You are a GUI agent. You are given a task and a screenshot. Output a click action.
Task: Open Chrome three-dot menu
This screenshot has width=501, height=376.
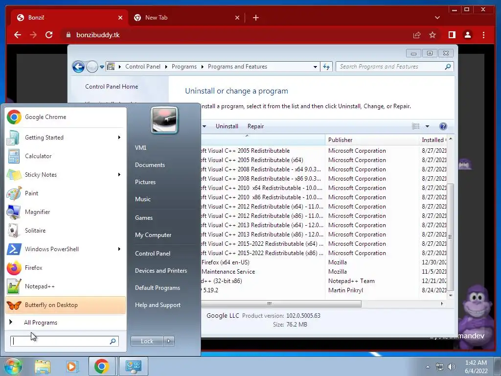[x=484, y=35]
